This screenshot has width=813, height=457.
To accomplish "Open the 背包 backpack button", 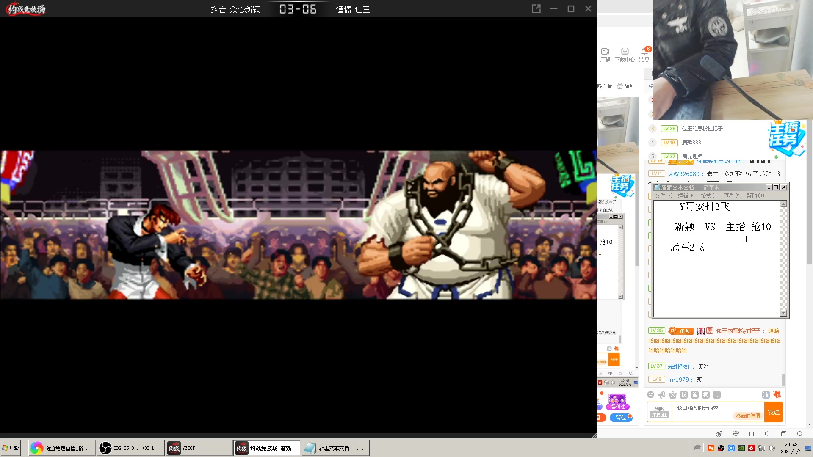I will pyautogui.click(x=621, y=418).
